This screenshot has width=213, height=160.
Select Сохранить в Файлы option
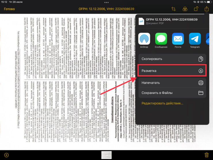[x=172, y=93]
